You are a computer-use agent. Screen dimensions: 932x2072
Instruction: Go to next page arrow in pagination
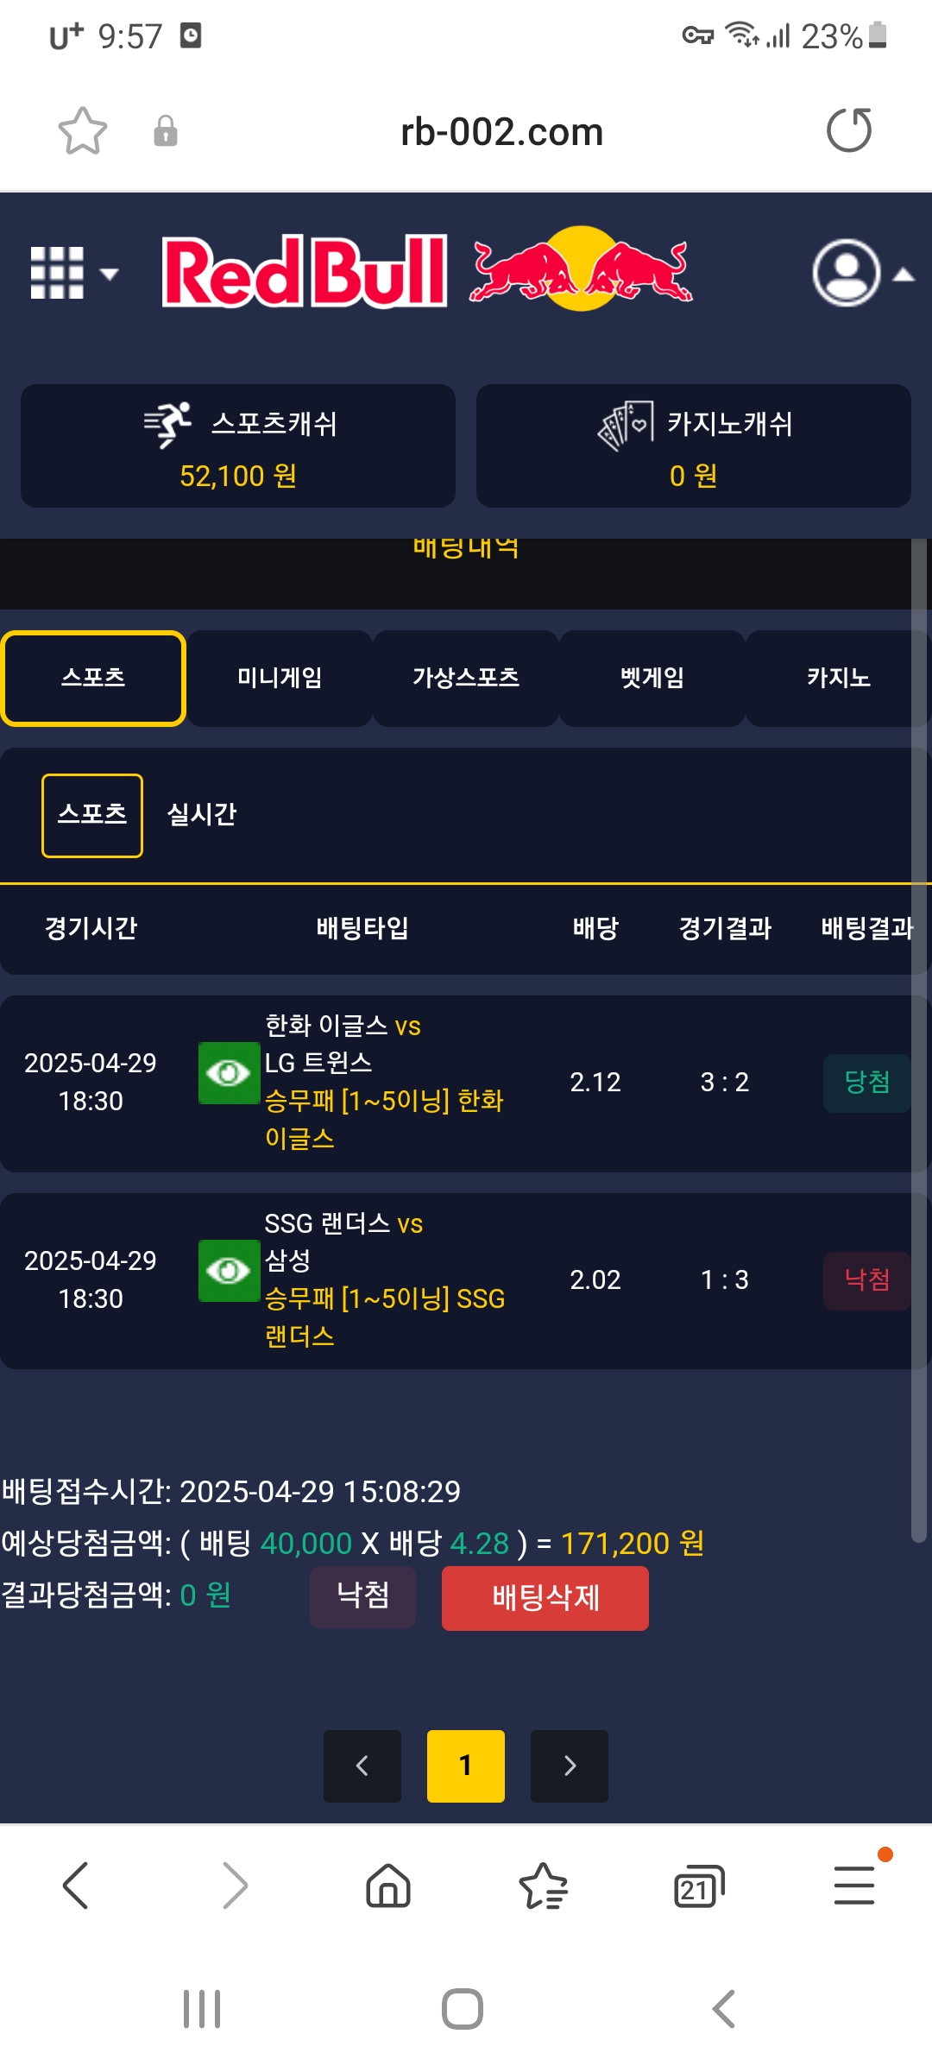point(570,1766)
